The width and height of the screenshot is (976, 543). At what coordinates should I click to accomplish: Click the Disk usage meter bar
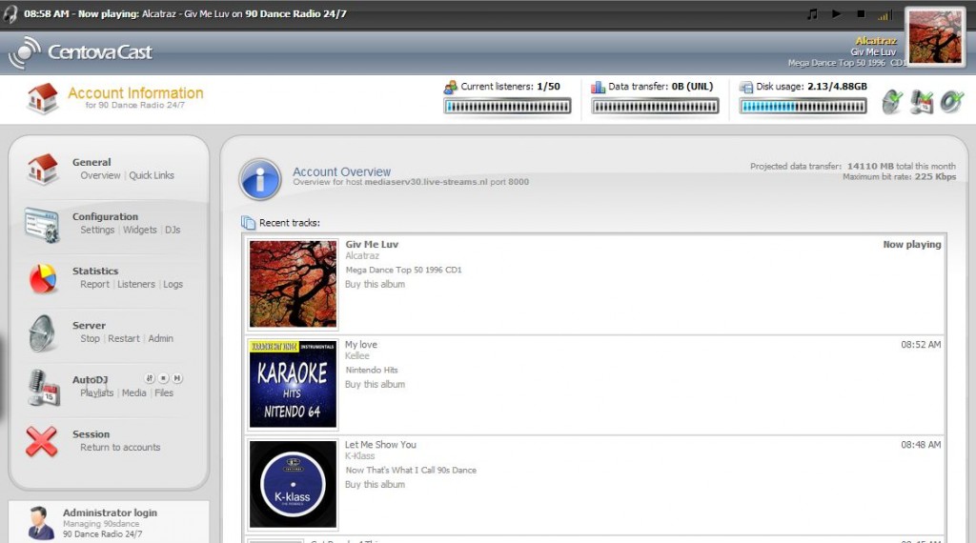pyautogui.click(x=803, y=107)
